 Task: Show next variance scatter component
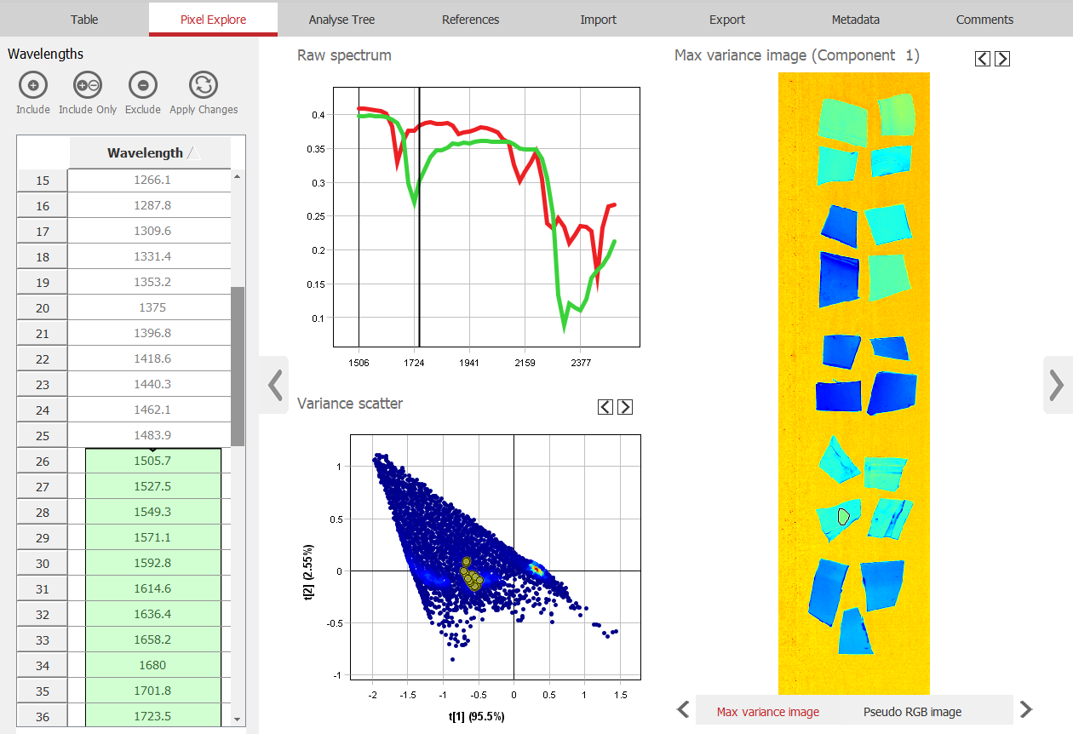pyautogui.click(x=625, y=407)
